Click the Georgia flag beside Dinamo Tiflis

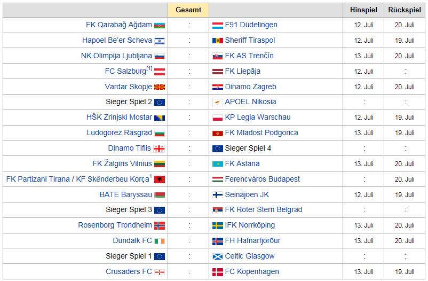tap(159, 149)
